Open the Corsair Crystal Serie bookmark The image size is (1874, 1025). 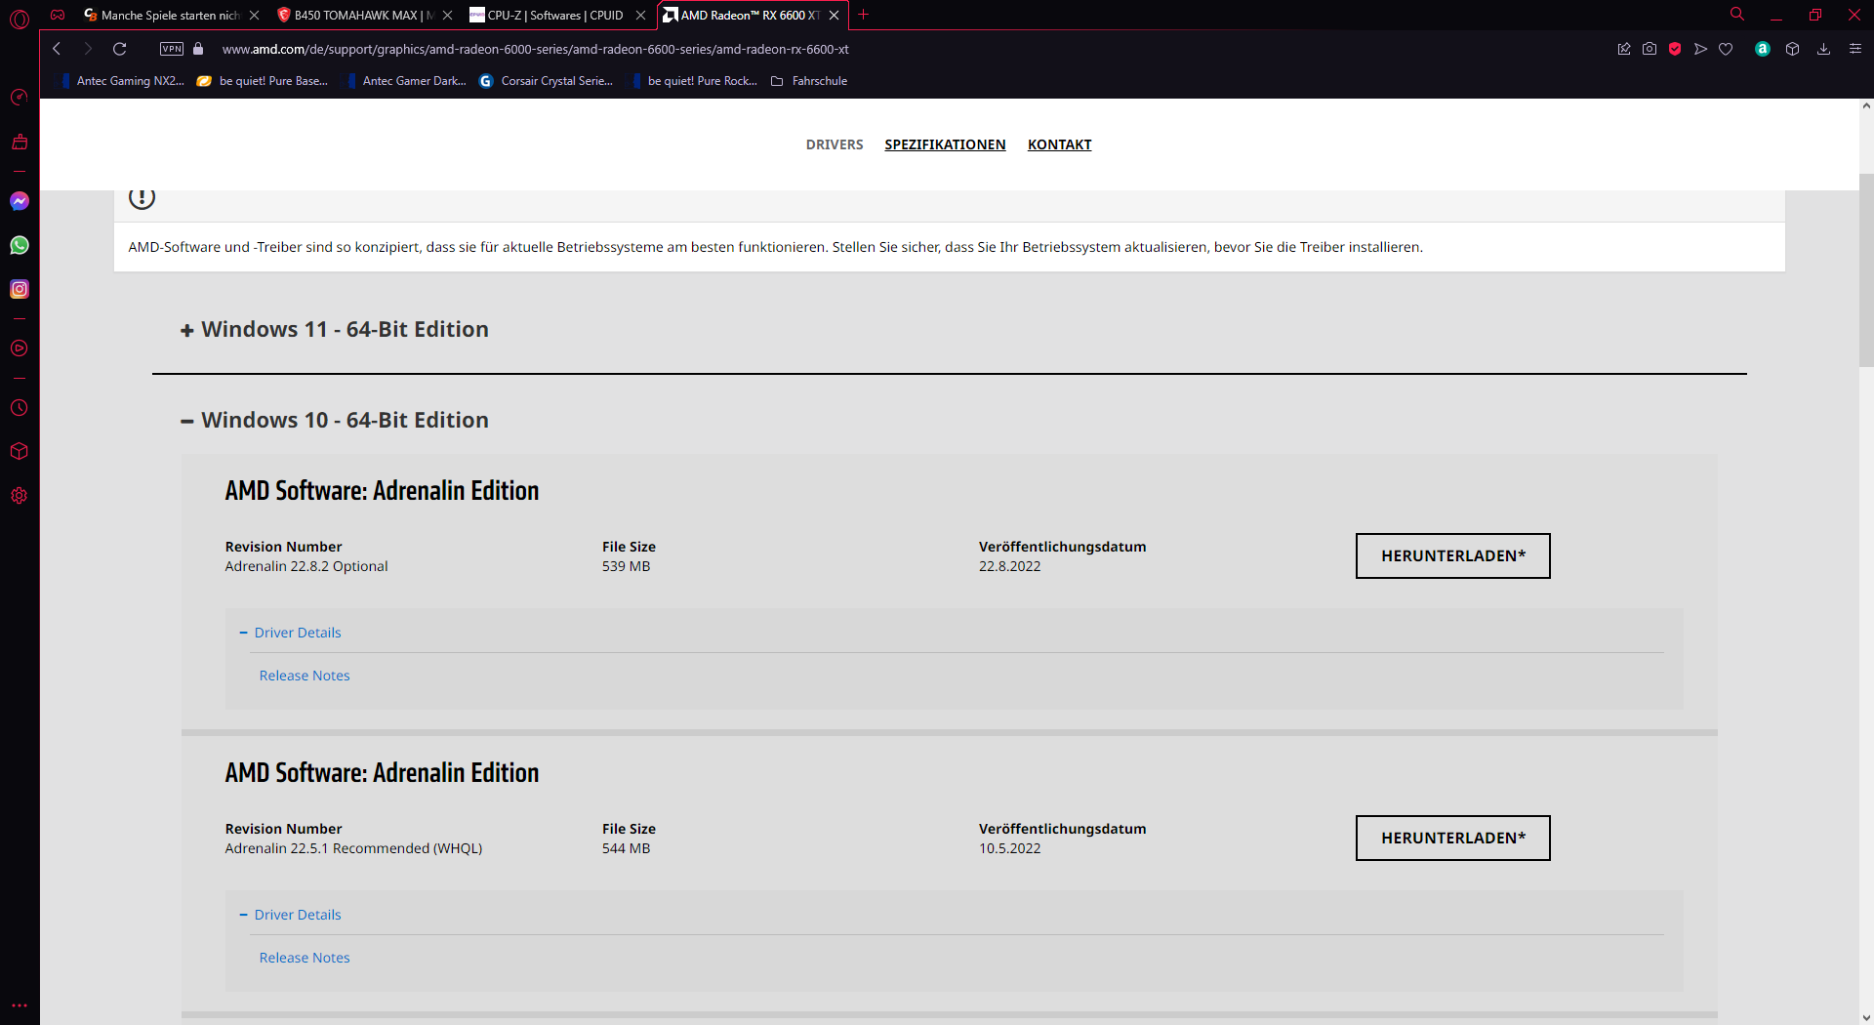pyautogui.click(x=547, y=81)
